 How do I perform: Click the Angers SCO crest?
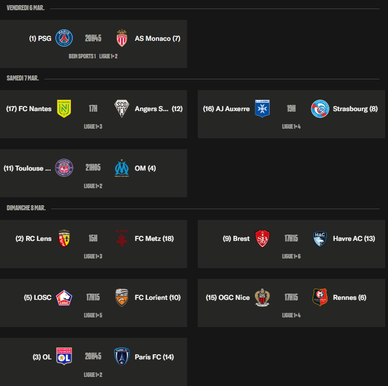click(122, 109)
